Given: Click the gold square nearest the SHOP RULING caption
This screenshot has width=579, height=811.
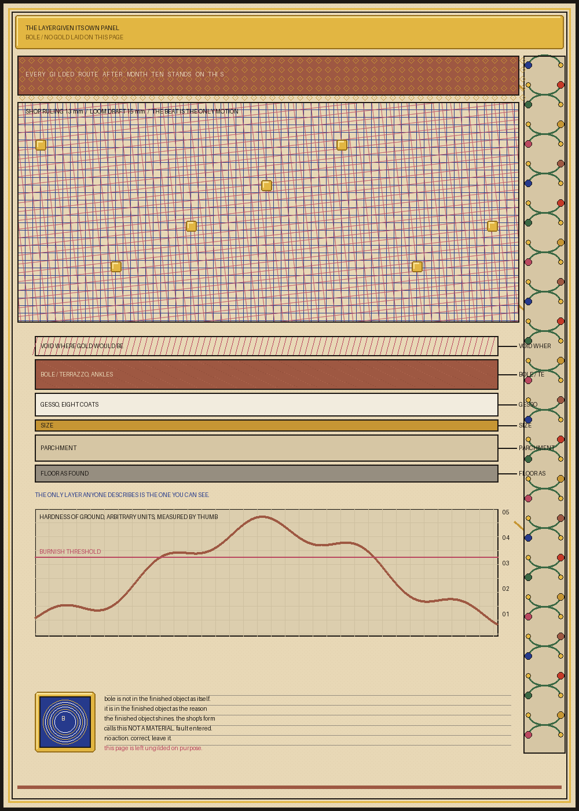Looking at the screenshot, I should tap(41, 145).
